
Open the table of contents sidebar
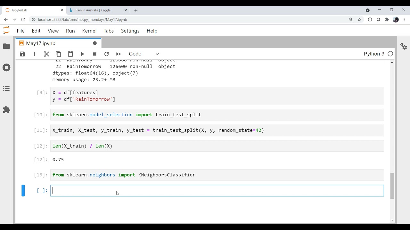pyautogui.click(x=6, y=88)
